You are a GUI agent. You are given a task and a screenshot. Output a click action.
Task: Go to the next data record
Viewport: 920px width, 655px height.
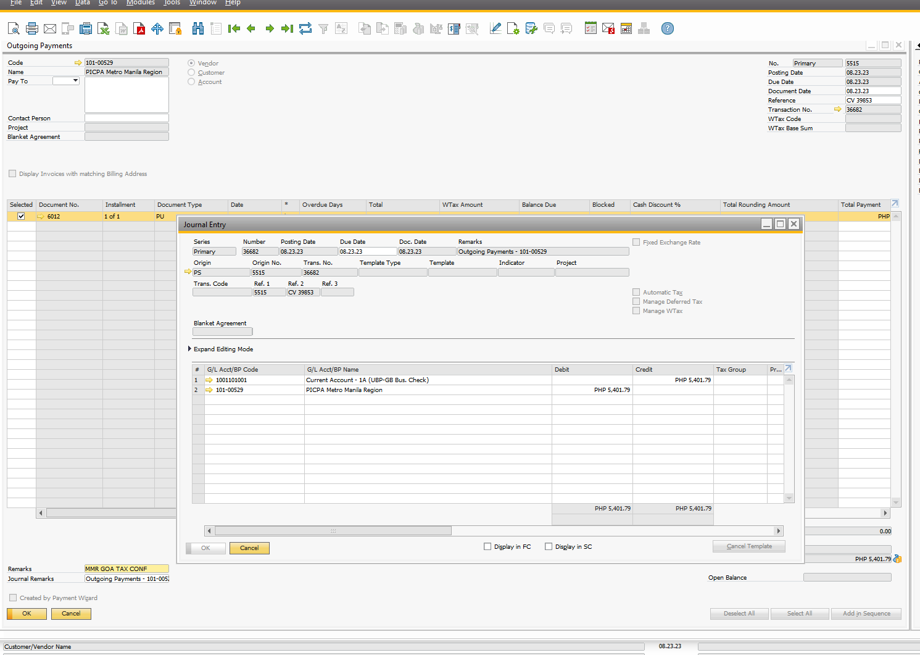point(270,28)
